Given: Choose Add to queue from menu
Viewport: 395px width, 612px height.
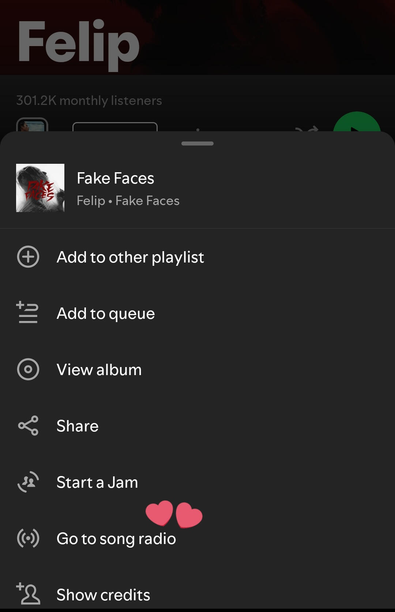Looking at the screenshot, I should [x=106, y=314].
